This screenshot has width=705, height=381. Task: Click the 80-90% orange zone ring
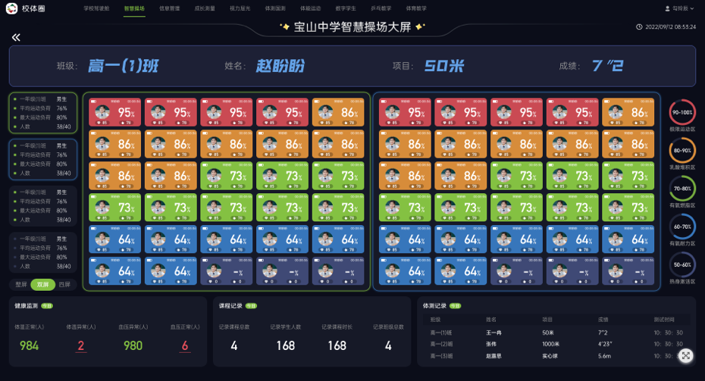click(682, 150)
